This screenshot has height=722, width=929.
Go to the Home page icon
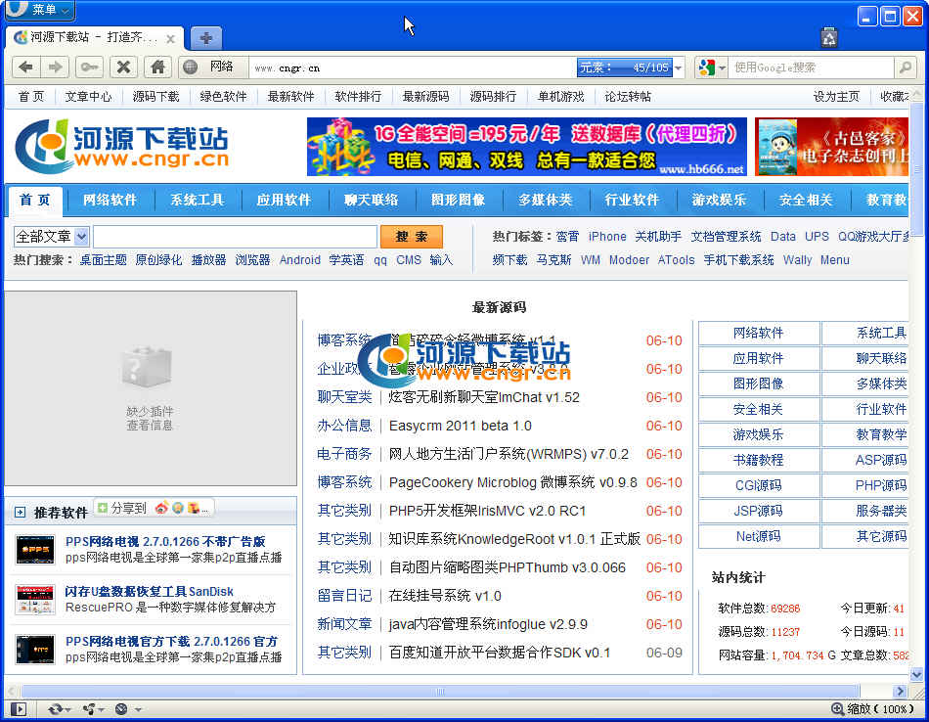[x=156, y=67]
